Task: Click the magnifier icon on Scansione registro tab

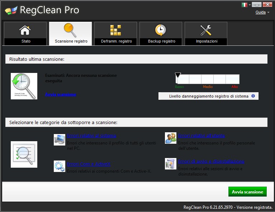Action: (x=70, y=30)
